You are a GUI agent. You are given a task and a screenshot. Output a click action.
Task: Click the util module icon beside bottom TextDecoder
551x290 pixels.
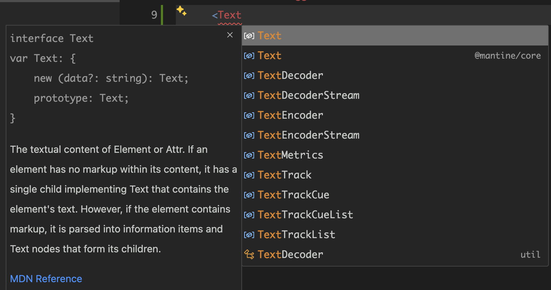249,254
